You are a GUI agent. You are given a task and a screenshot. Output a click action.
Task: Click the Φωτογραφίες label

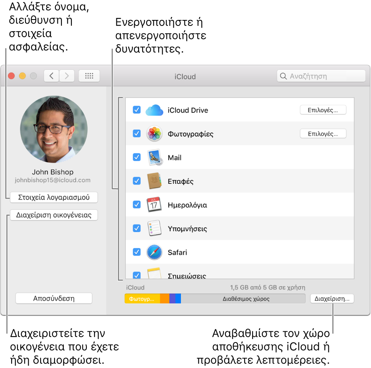coord(190,134)
